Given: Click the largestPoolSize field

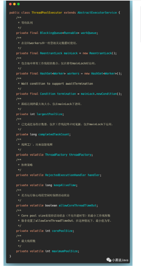Looking at the screenshot, I should (x=49, y=114).
